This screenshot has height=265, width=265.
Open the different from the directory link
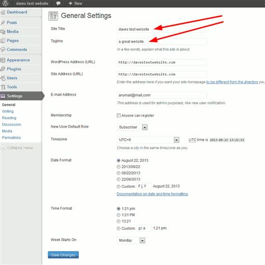pos(232,82)
